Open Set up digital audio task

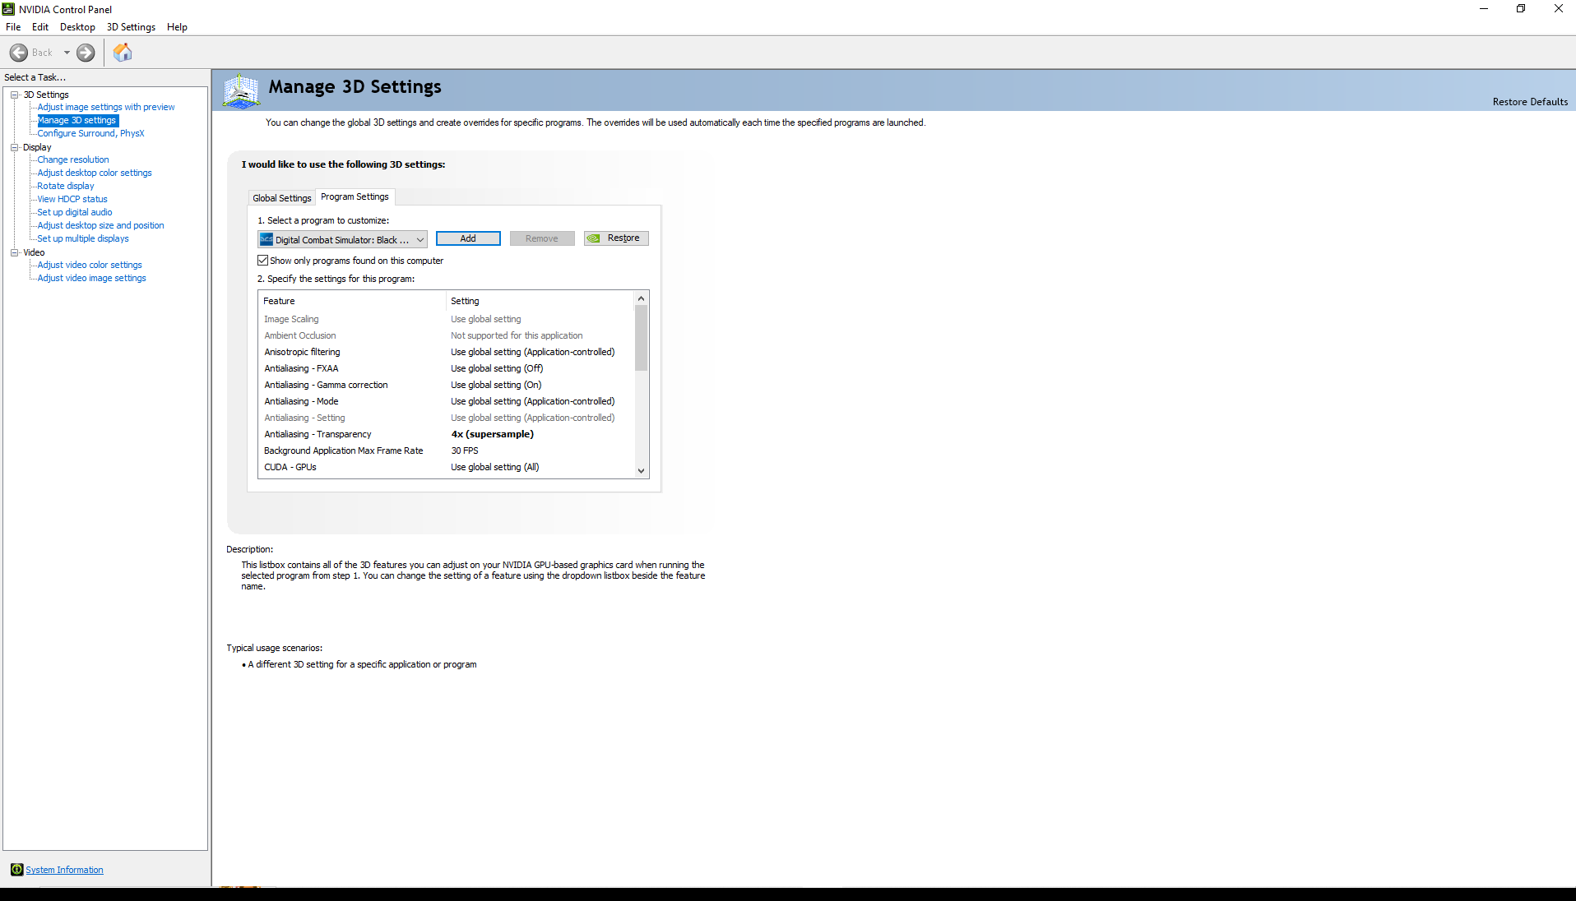75,212
